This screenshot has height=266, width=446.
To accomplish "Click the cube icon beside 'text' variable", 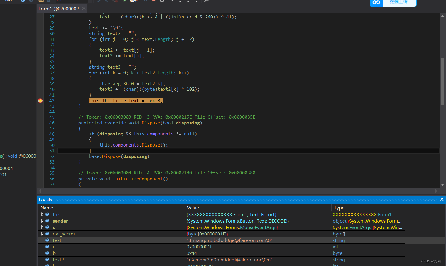I will 48,240.
